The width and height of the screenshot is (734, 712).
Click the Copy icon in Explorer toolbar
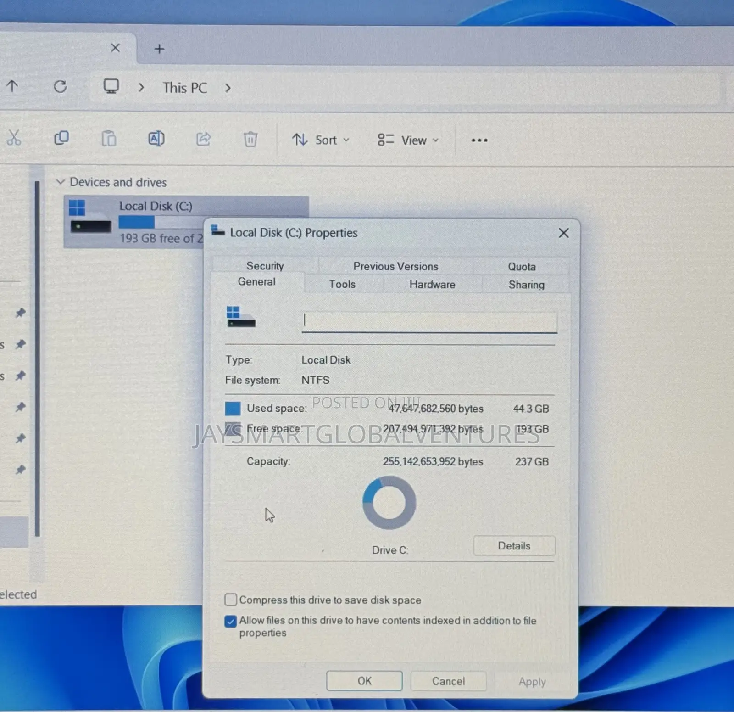[61, 138]
